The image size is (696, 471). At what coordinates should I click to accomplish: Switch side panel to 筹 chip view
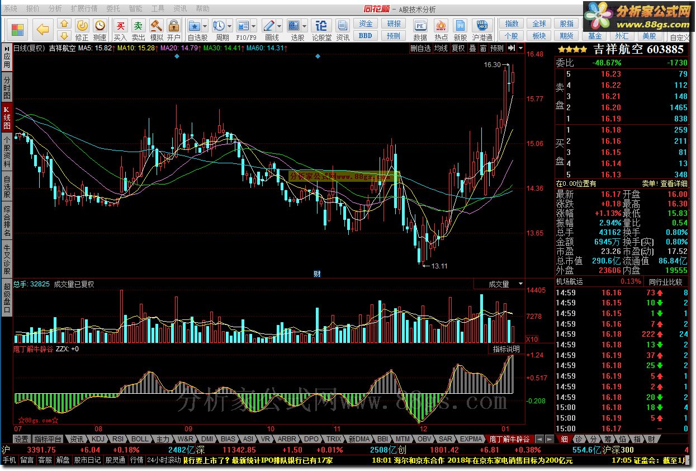(x=608, y=439)
